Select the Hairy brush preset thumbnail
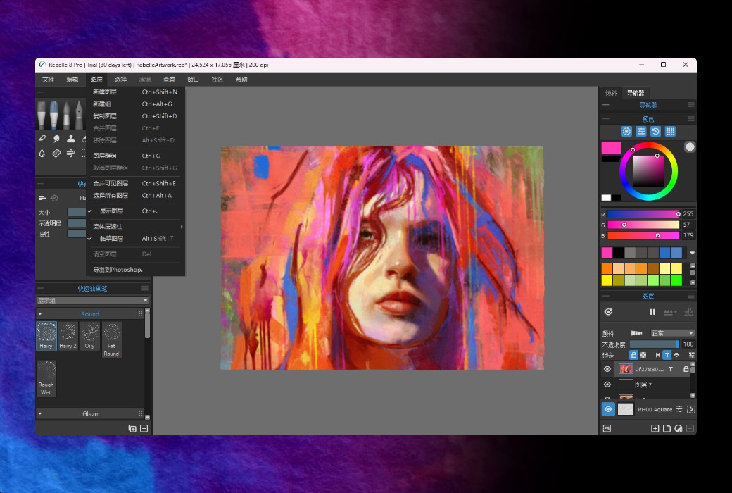 point(46,336)
